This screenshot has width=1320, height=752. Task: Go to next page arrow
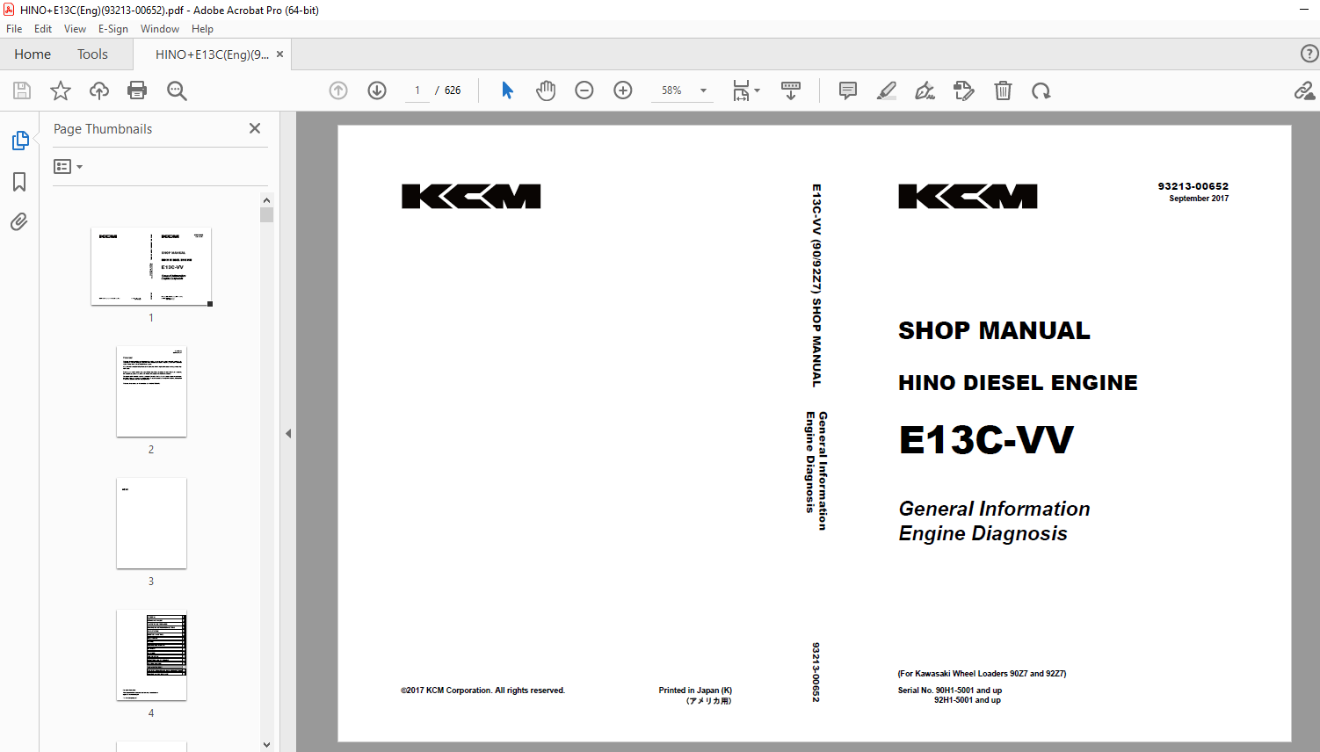pyautogui.click(x=377, y=90)
